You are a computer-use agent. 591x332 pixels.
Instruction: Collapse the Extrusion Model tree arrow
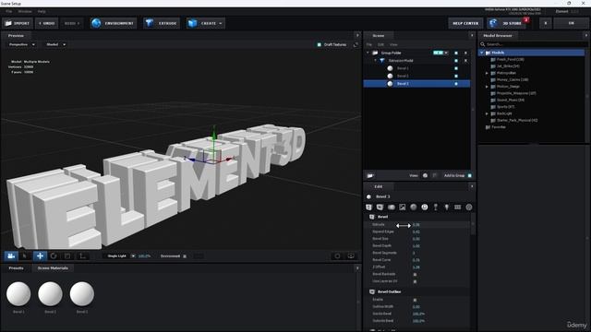[376, 60]
